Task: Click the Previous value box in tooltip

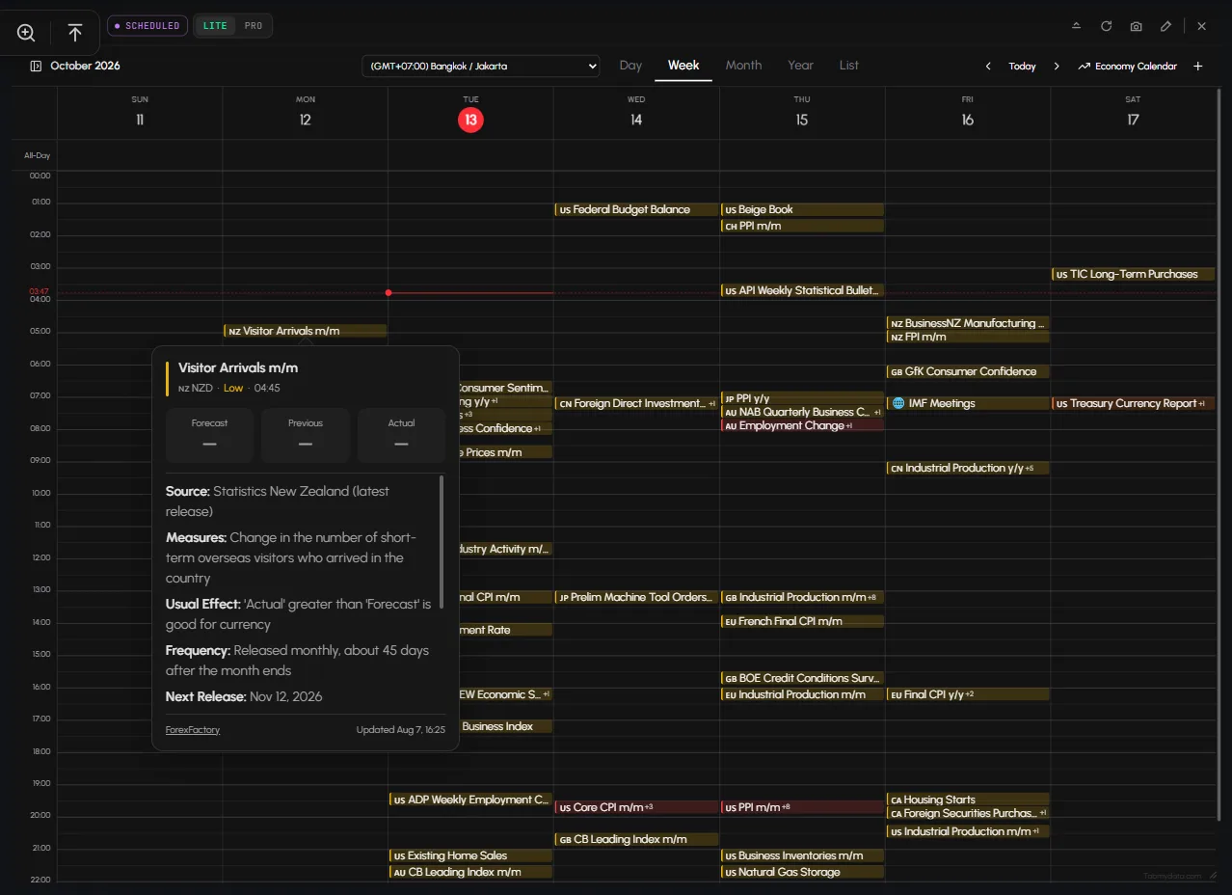Action: point(306,435)
